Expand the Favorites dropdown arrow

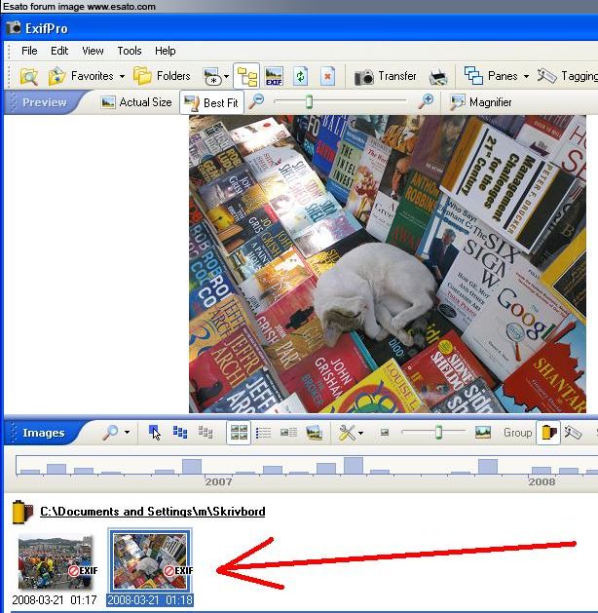click(x=122, y=76)
